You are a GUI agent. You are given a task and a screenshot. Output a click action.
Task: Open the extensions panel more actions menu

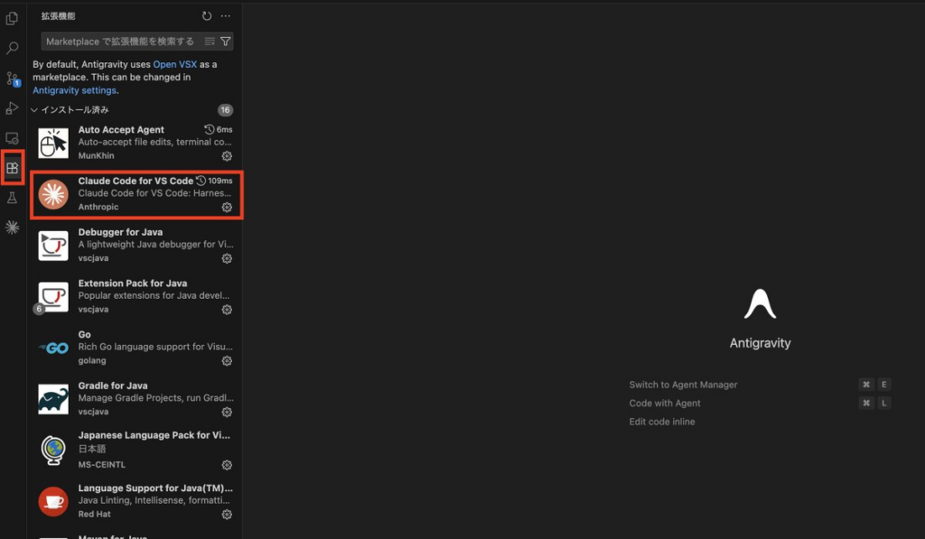(226, 16)
